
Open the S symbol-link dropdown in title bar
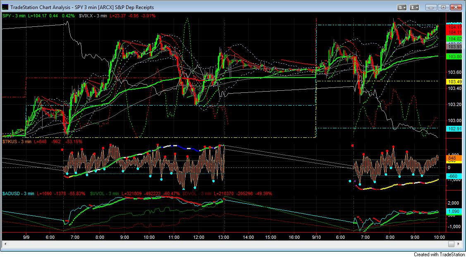point(402,7)
